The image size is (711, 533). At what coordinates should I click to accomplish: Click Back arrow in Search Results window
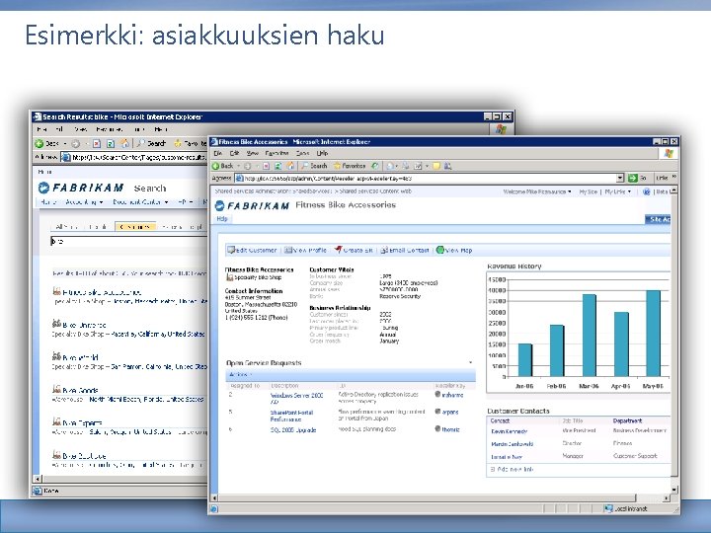pyautogui.click(x=39, y=144)
